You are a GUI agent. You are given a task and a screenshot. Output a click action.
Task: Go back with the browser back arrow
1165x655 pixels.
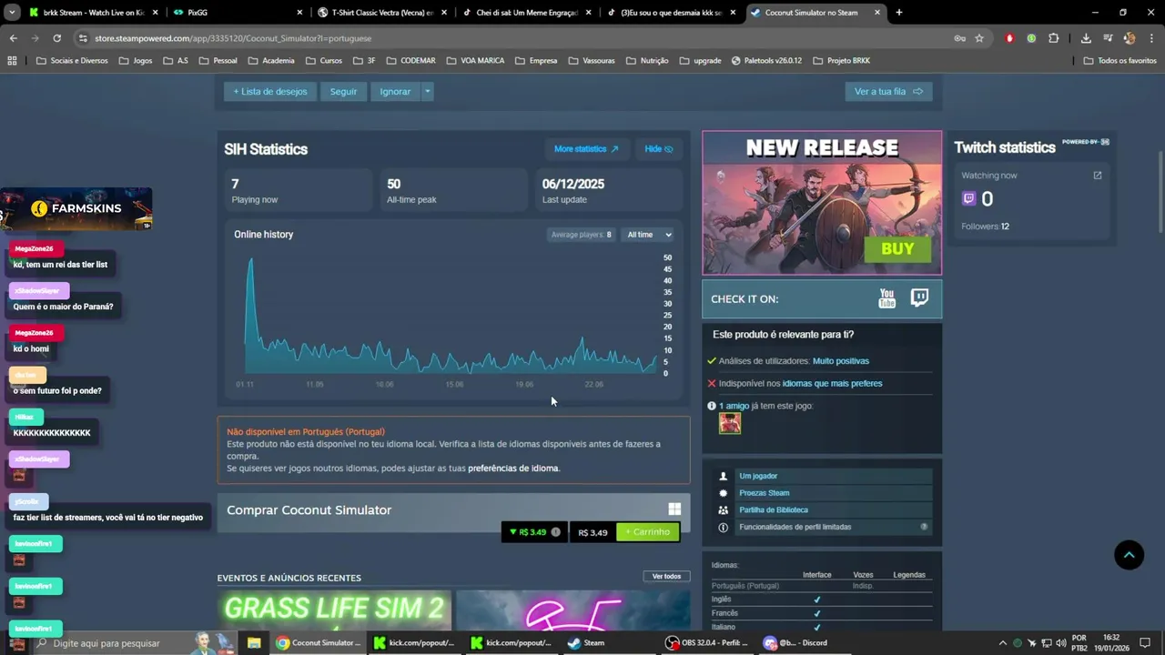pyautogui.click(x=13, y=38)
